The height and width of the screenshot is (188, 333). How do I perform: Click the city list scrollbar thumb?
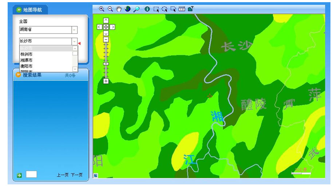tap(75, 53)
